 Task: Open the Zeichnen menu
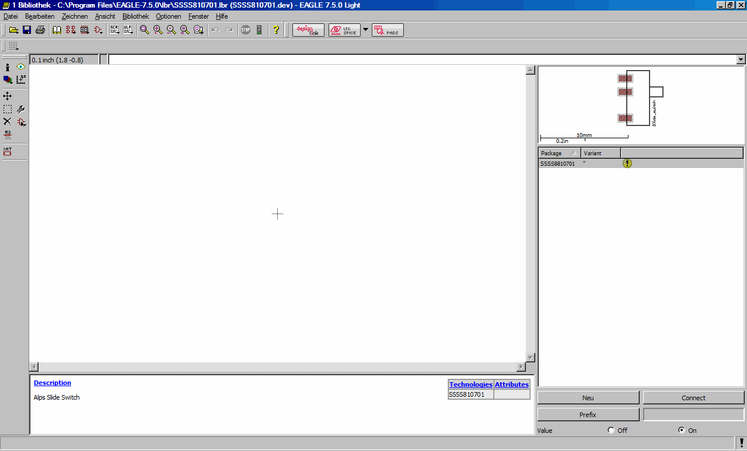(x=75, y=16)
